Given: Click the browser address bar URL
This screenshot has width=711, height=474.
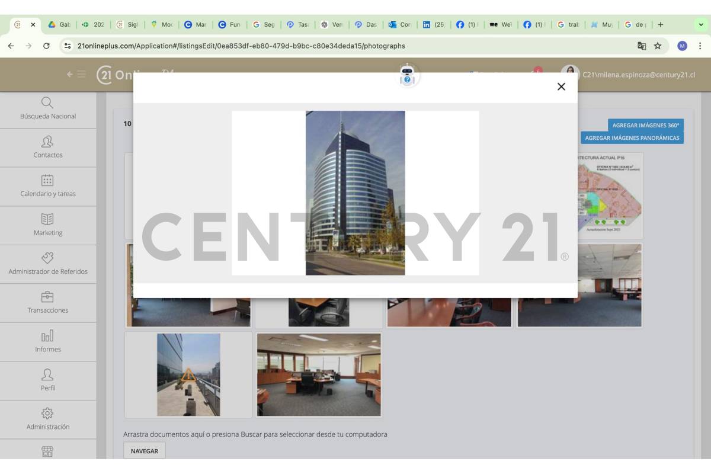Looking at the screenshot, I should click(x=241, y=46).
